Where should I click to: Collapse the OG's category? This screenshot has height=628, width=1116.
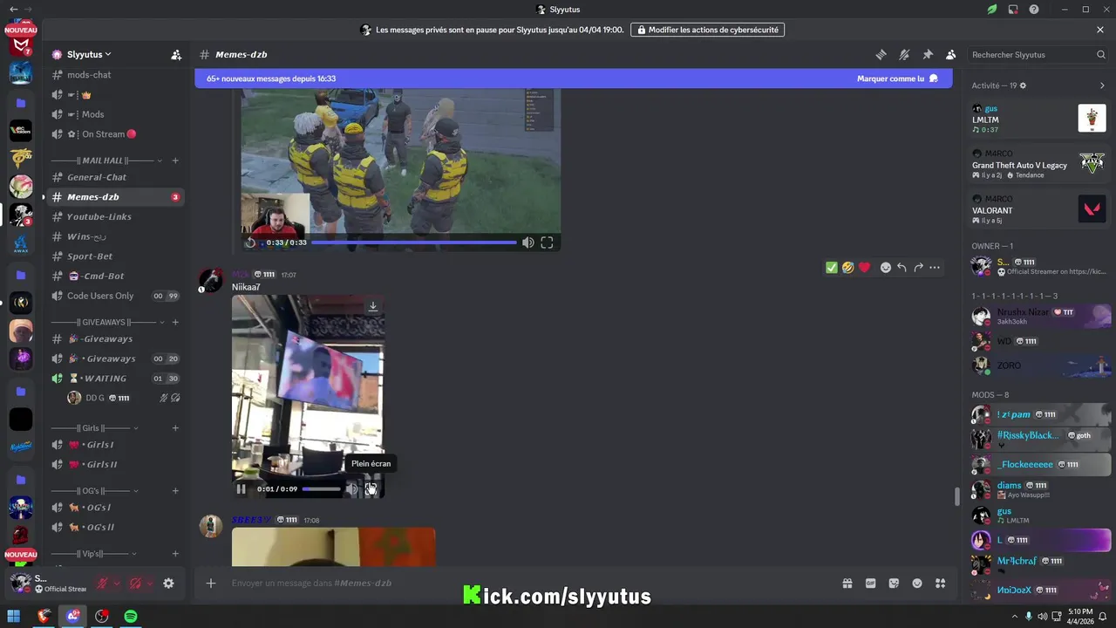(x=94, y=491)
